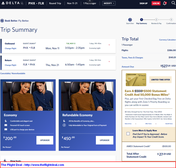Click the Start Over circular arrow icon
The height and width of the screenshot is (168, 176).
pos(130,20)
